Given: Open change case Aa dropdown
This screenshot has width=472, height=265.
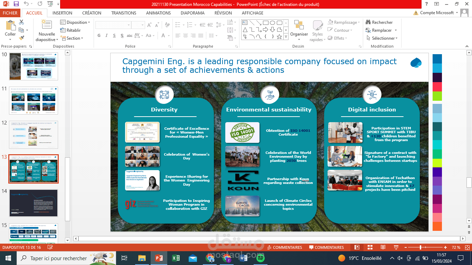Looking at the screenshot, I should 150,36.
